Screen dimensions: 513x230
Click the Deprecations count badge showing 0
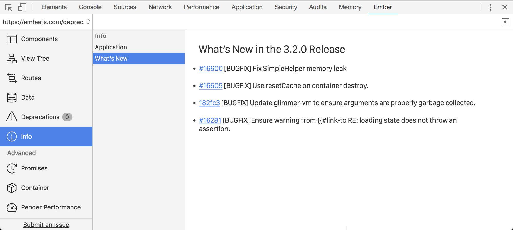coord(67,117)
